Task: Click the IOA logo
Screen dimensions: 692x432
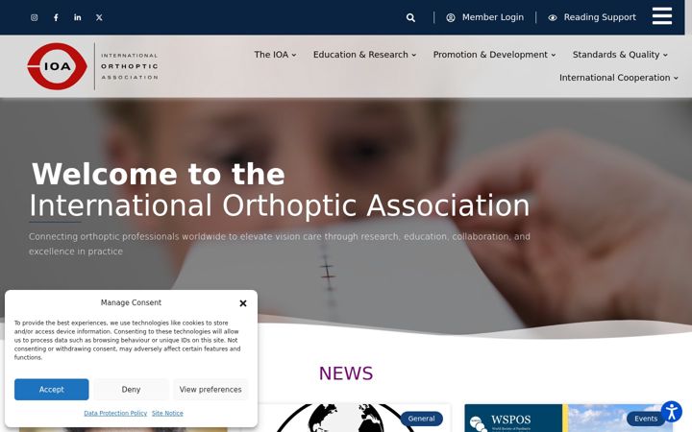Action: [x=57, y=66]
